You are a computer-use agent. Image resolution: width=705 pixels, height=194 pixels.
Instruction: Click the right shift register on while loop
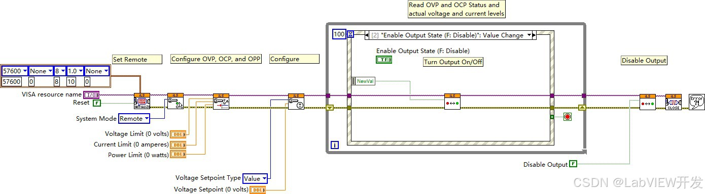pos(582,108)
